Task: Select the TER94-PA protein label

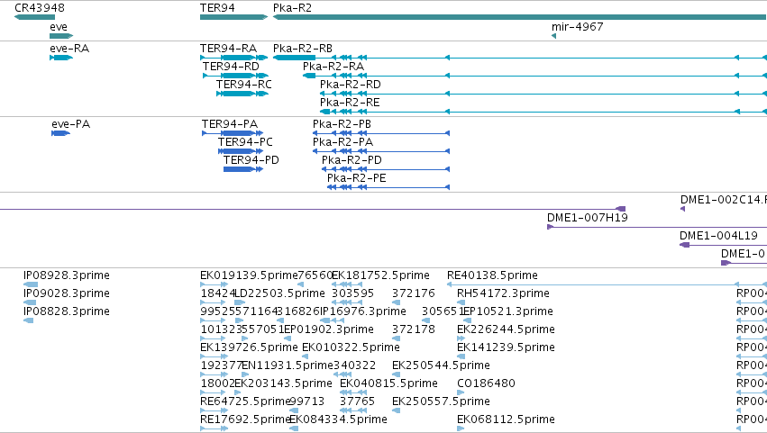Action: [x=230, y=124]
